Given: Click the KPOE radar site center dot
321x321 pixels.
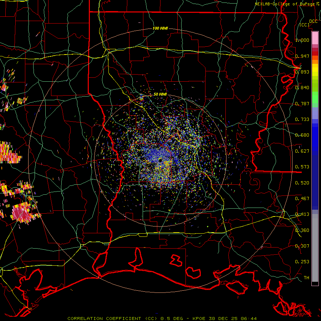Looking at the screenshot, I should pyautogui.click(x=160, y=160).
